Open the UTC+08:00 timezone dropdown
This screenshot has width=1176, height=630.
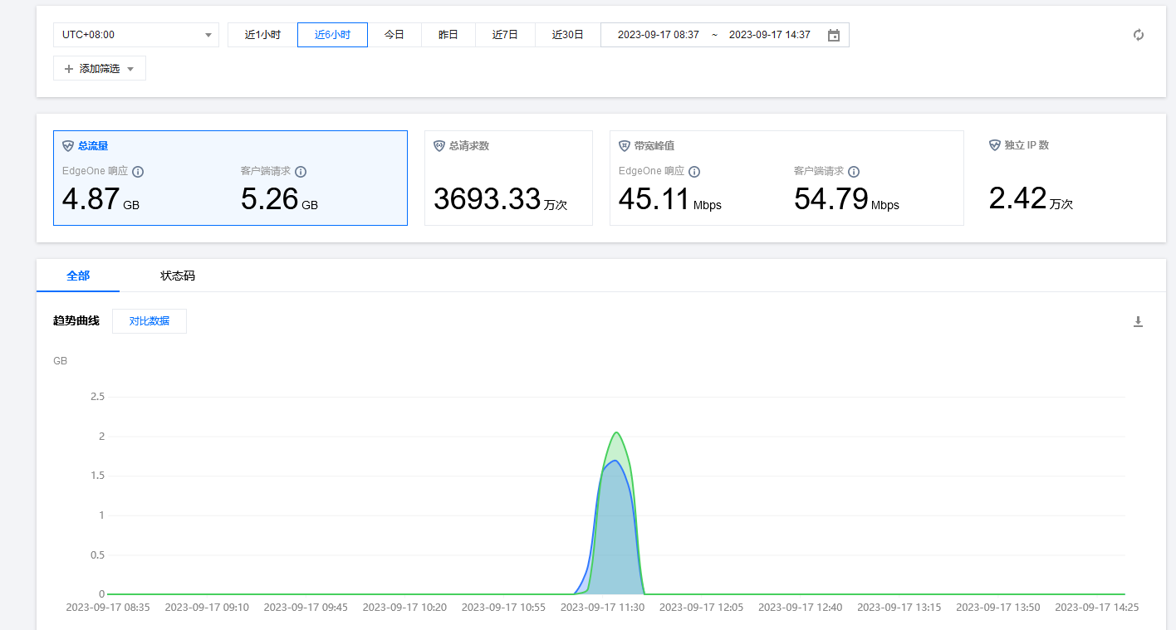(136, 35)
